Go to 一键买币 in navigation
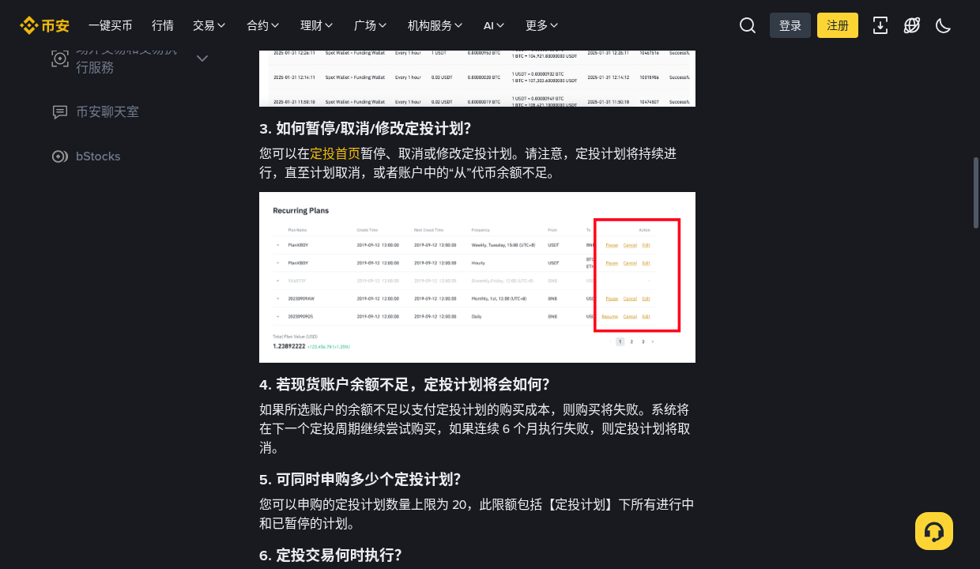This screenshot has height=569, width=980. click(111, 25)
